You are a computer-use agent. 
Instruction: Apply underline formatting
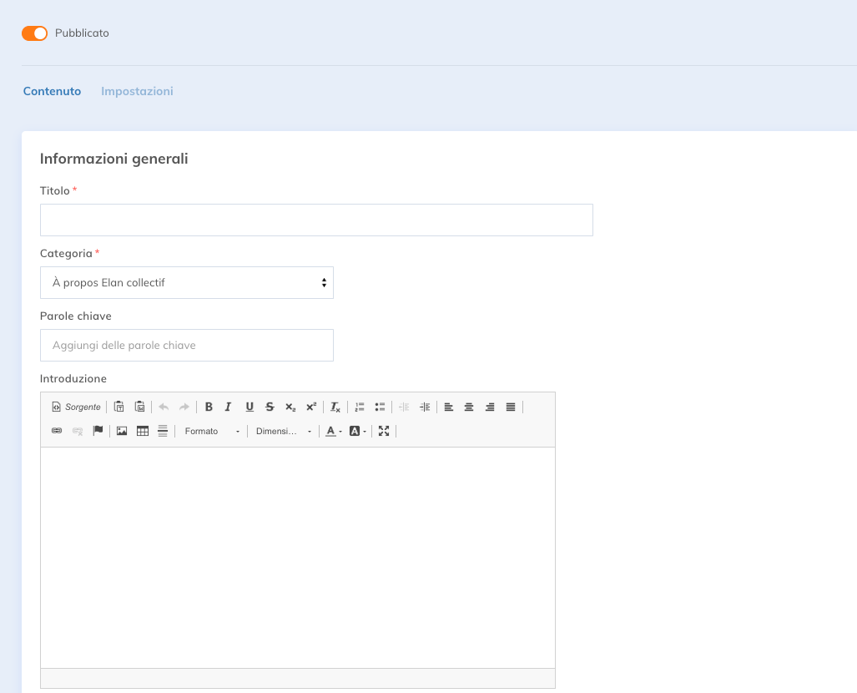coord(250,407)
